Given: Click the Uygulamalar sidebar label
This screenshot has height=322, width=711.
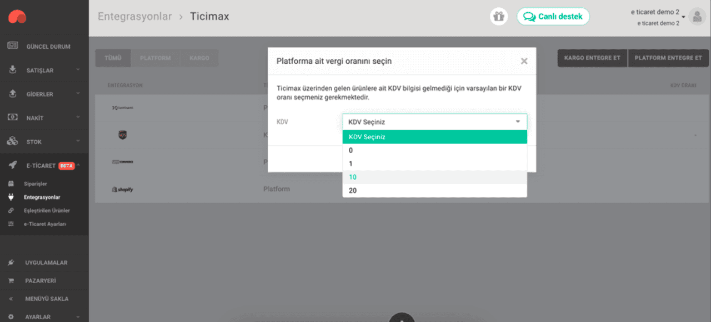Looking at the screenshot, I should click(46, 263).
